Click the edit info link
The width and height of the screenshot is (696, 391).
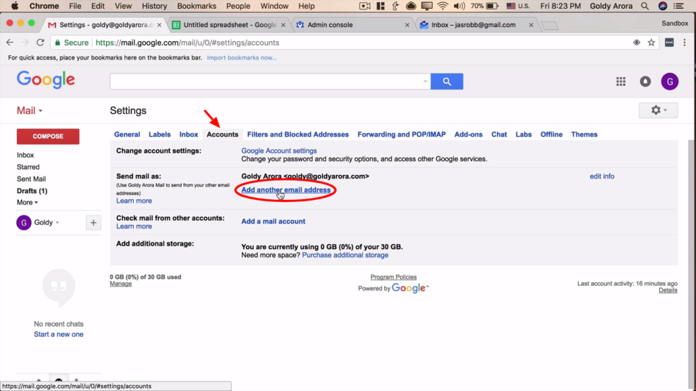[602, 176]
